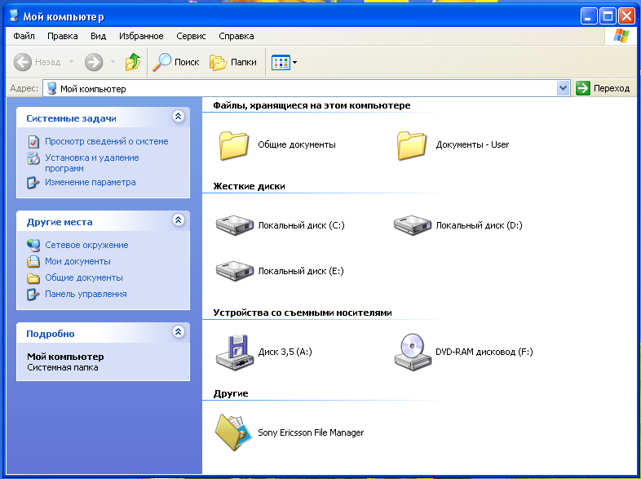Image resolution: width=641 pixels, height=479 pixels.
Task: Collapse the Системные задачи panel
Action: pos(179,117)
